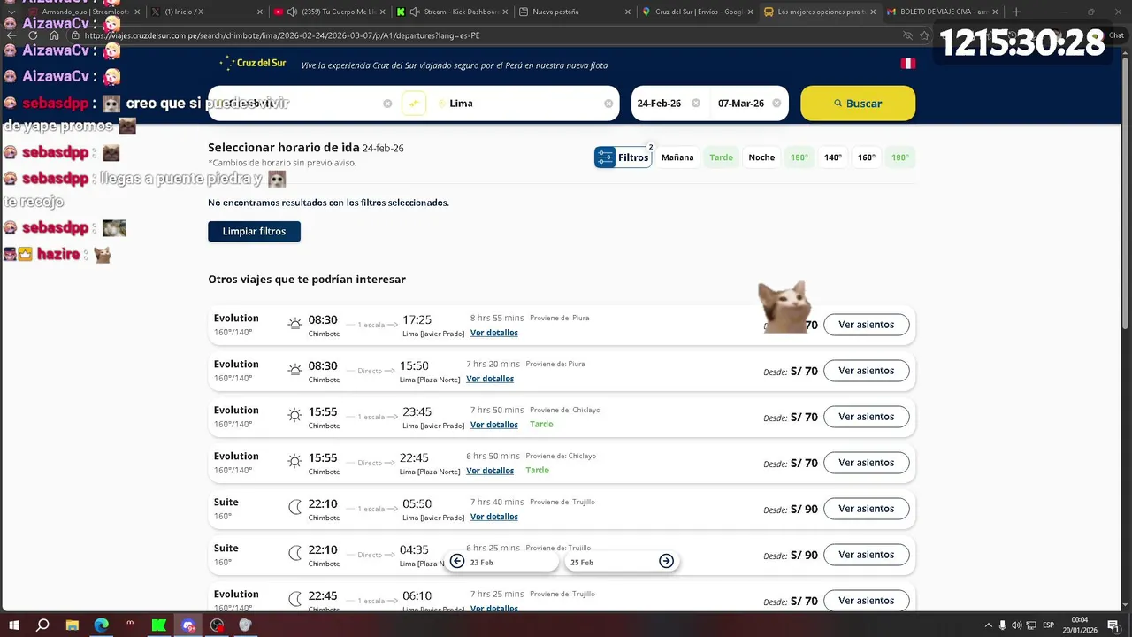This screenshot has height=637, width=1132.
Task: Bookmark this page with the star icon
Action: click(924, 35)
